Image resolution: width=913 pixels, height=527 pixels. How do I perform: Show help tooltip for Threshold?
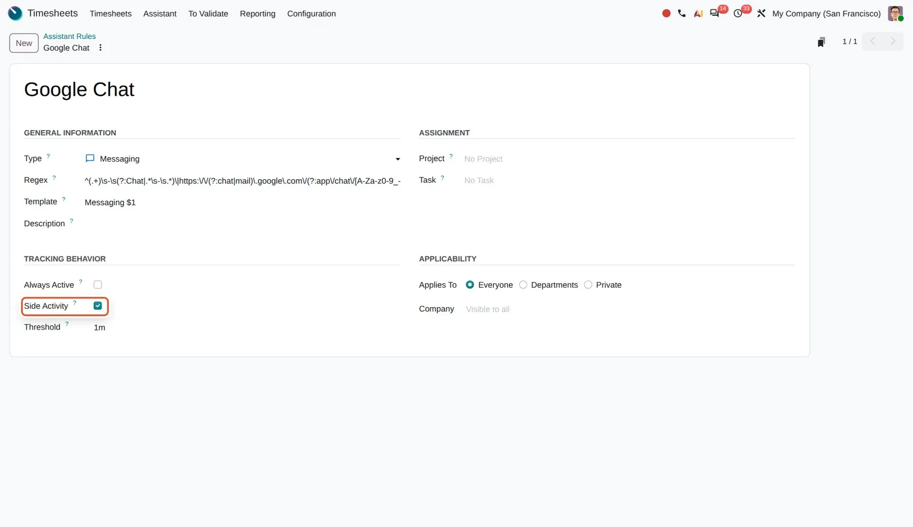click(67, 324)
